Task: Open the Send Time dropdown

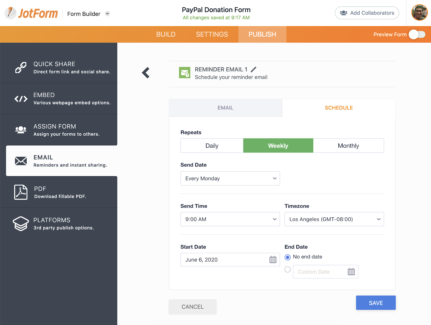Action: pos(230,219)
